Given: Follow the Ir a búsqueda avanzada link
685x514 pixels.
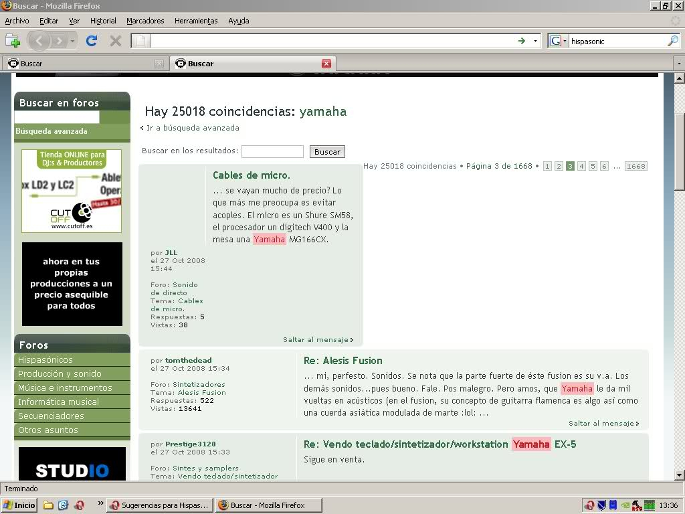Looking at the screenshot, I should (x=193, y=128).
